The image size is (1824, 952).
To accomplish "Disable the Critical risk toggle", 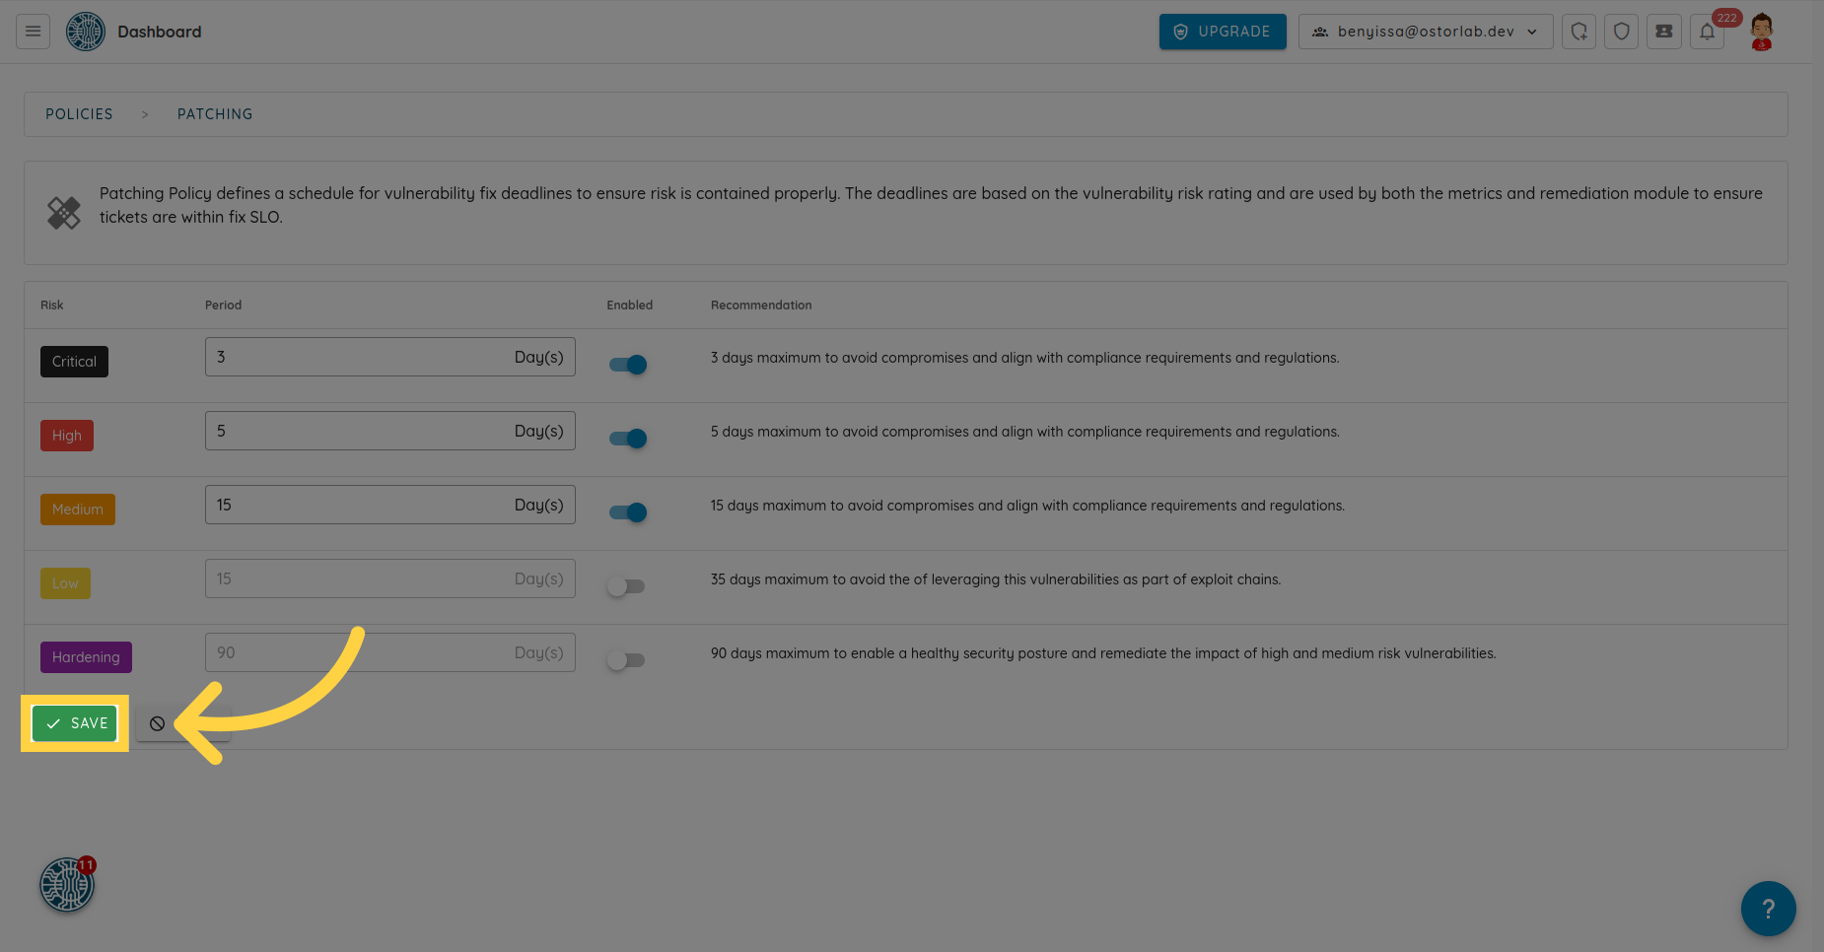I will point(628,365).
